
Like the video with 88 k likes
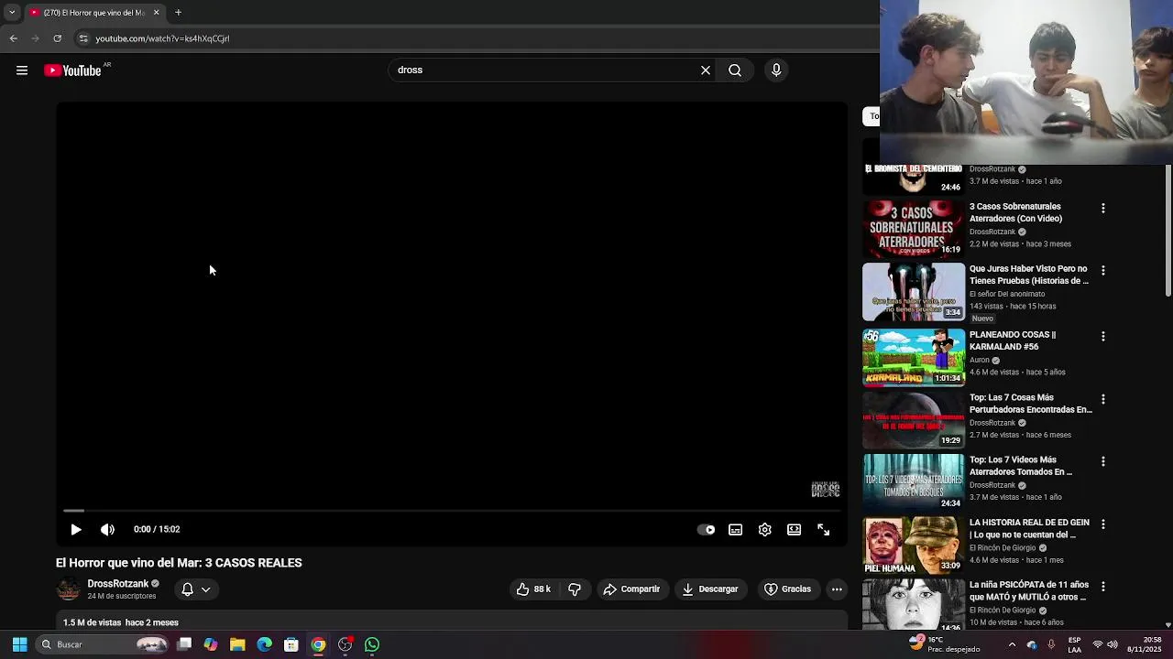pyautogui.click(x=533, y=589)
